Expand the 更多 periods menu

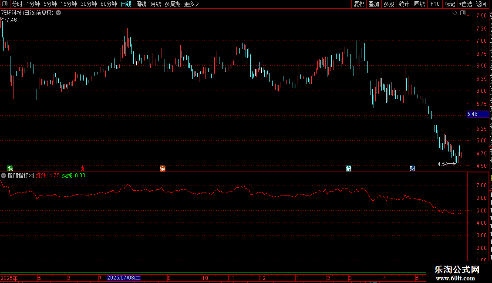pos(191,4)
